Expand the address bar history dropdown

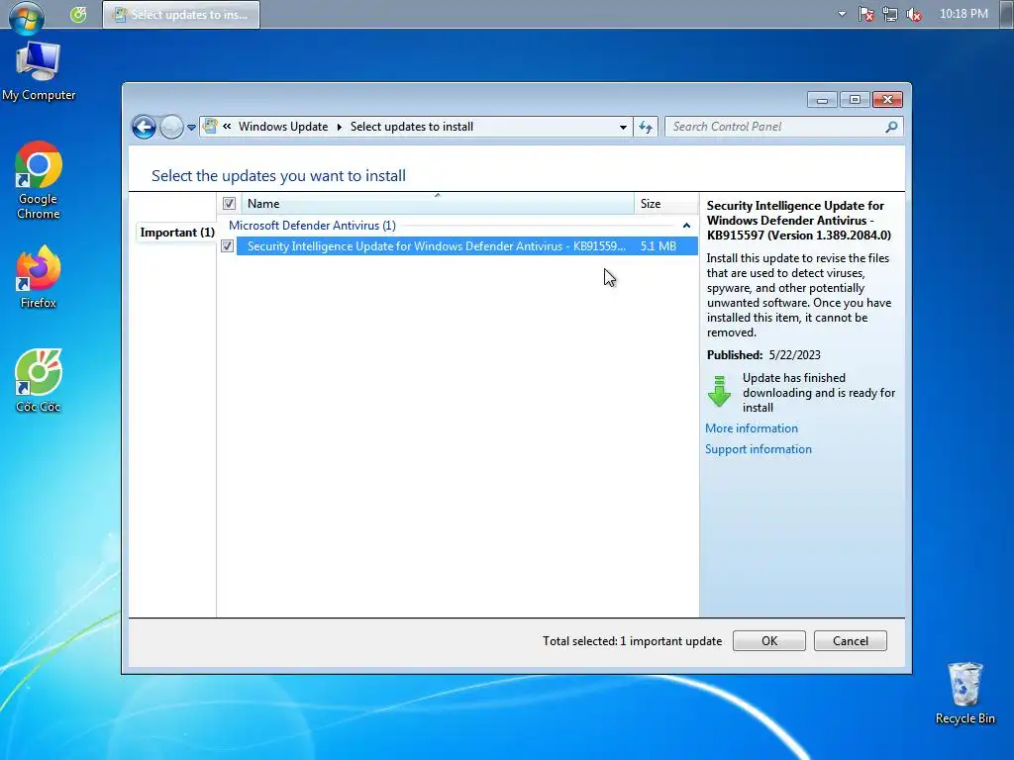(x=623, y=127)
